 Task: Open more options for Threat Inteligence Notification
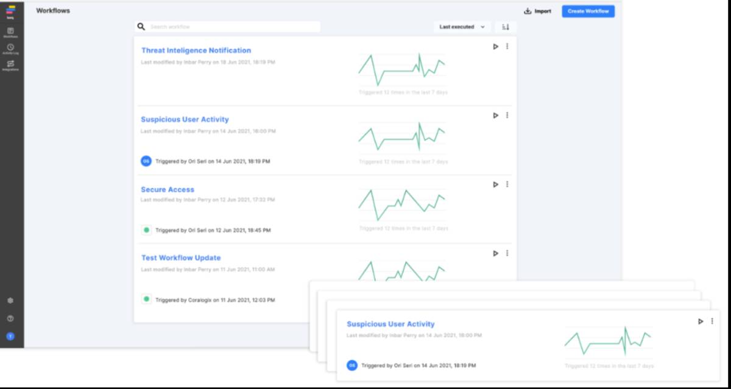[507, 46]
